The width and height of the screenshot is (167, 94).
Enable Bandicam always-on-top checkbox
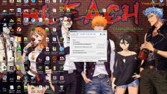[74, 47]
